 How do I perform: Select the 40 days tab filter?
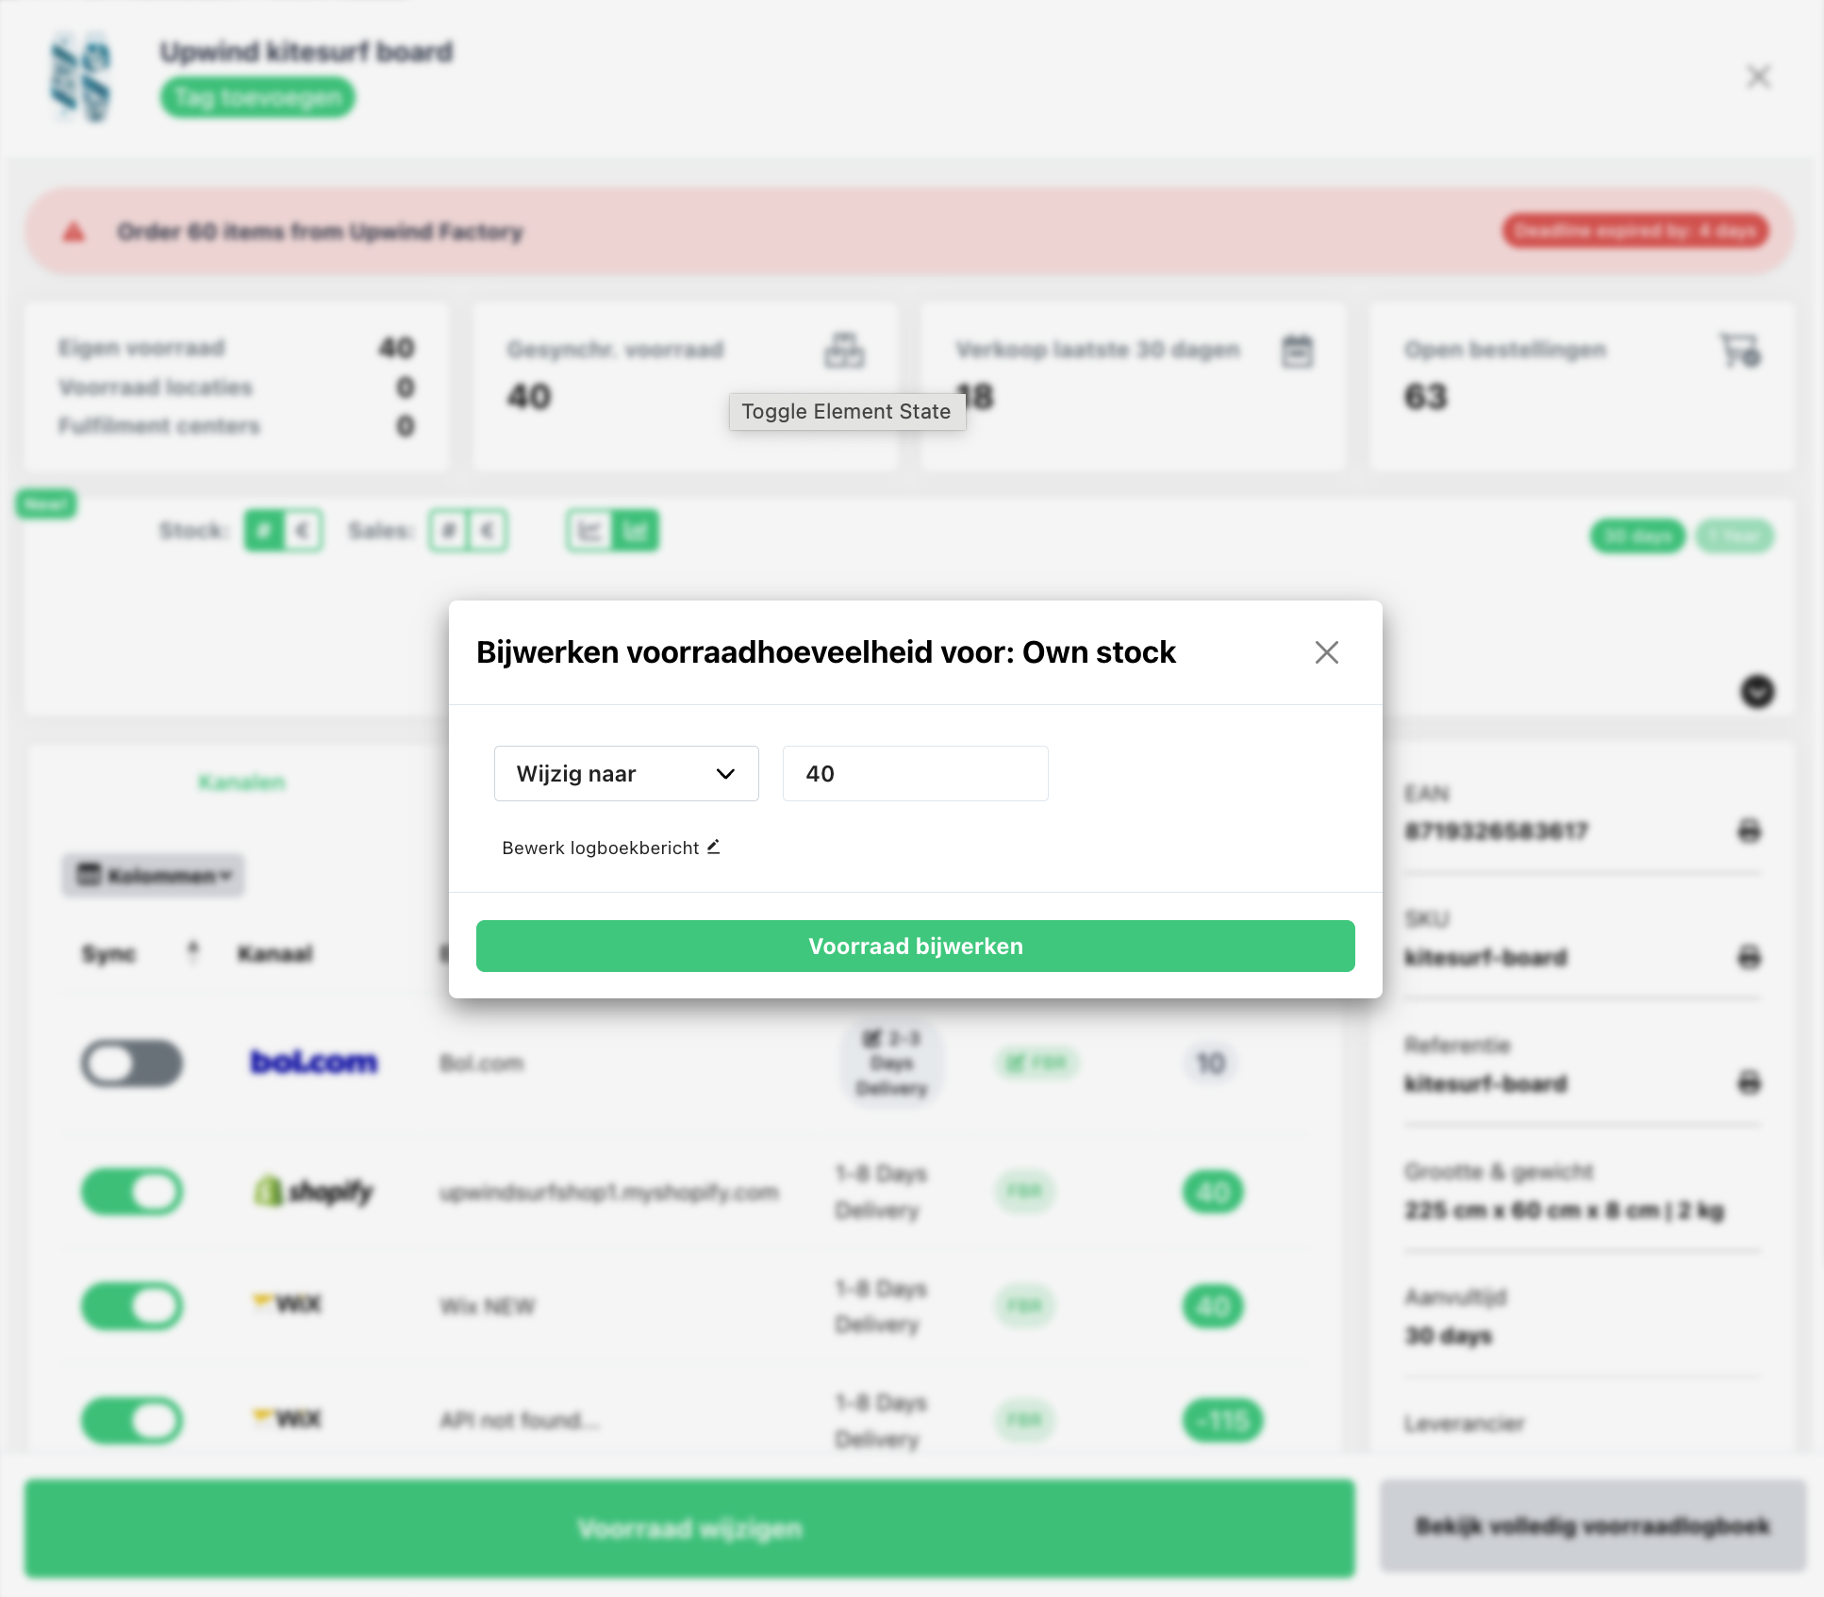(x=1639, y=538)
